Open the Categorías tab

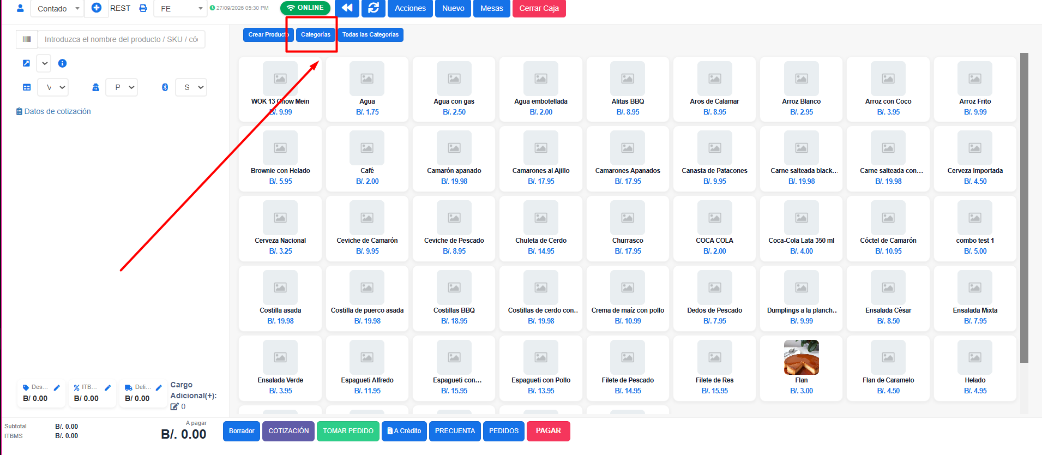pos(316,34)
